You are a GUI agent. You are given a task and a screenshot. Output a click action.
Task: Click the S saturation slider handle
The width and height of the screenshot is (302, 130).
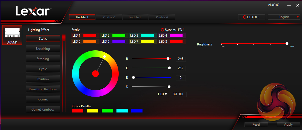[169, 87]
